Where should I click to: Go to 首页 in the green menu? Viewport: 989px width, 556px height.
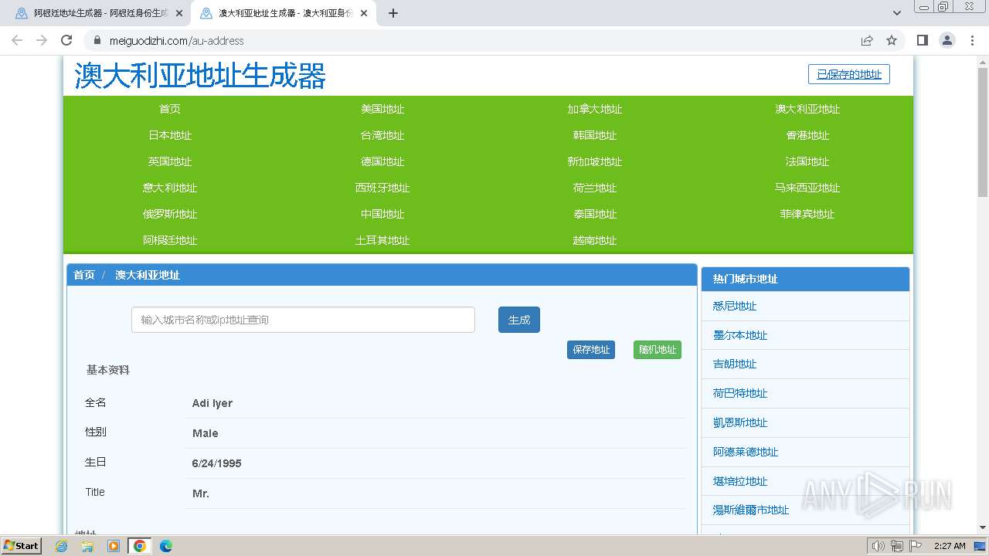[x=170, y=109]
